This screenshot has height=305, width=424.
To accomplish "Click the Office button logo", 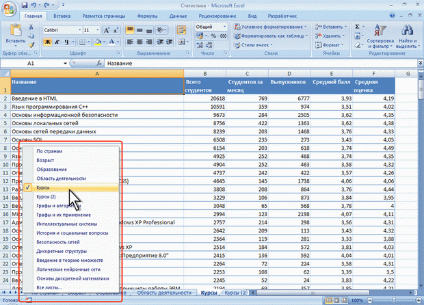I will tap(10, 10).
